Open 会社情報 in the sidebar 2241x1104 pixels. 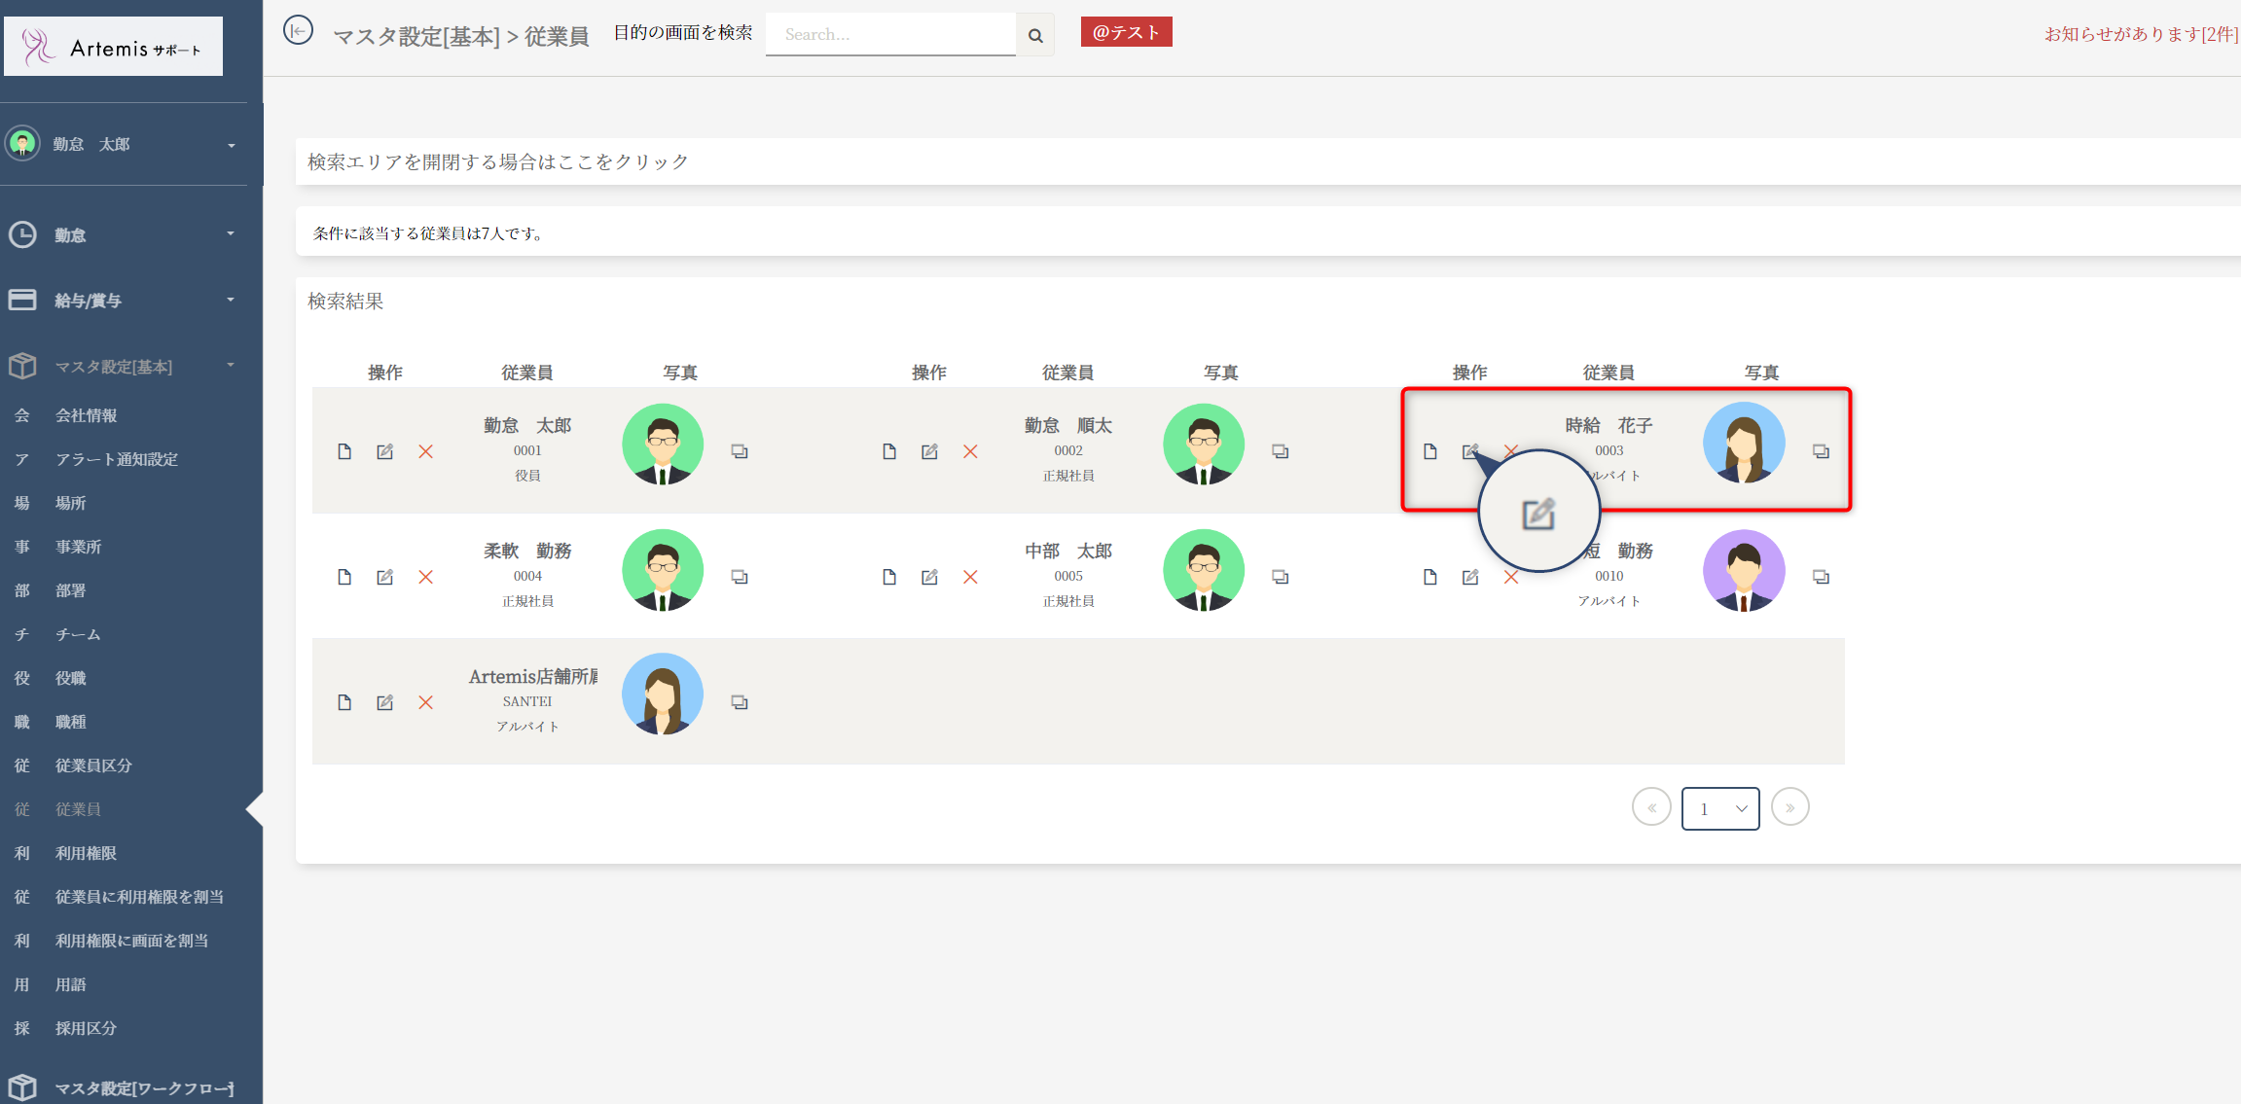tap(86, 415)
